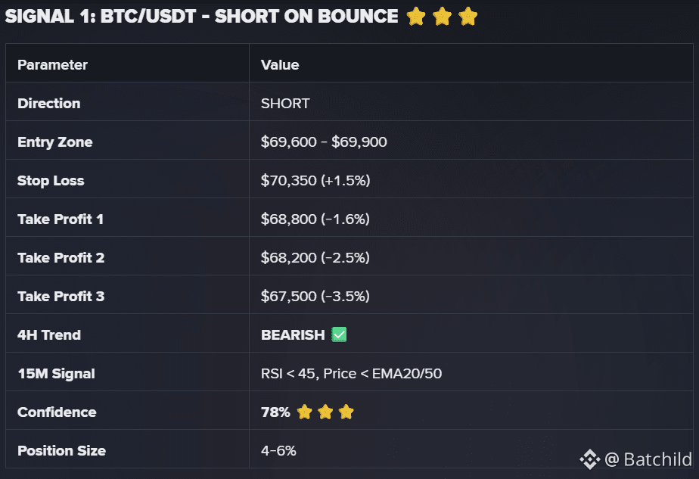Click the green checkmark beside BEARISH
The image size is (699, 479).
(339, 334)
